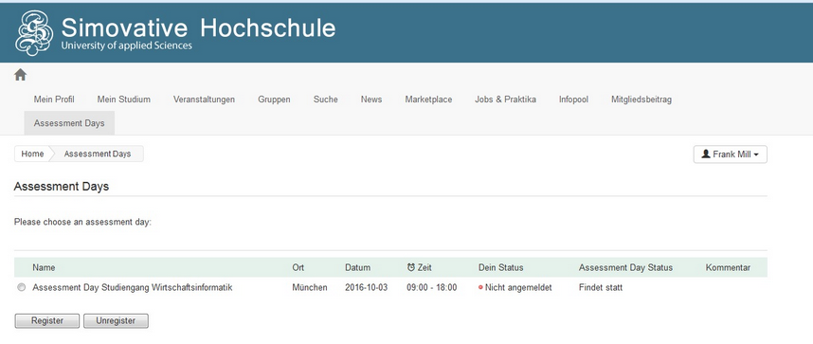
Task: Click the München location cell
Action: (x=310, y=287)
